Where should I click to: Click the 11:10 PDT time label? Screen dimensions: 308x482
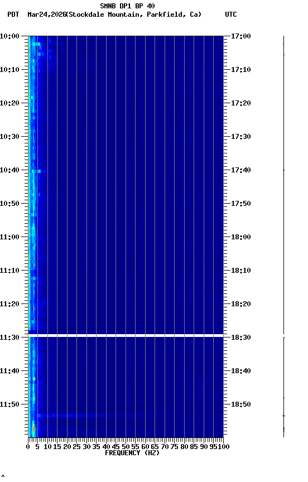[x=9, y=271]
